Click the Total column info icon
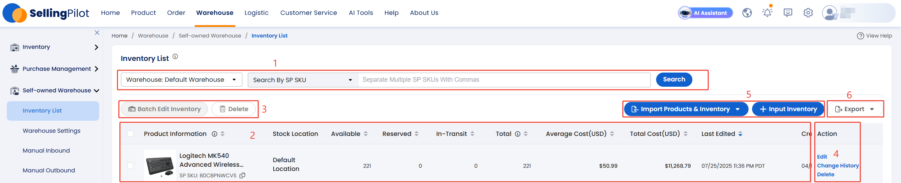Screen dimensions: 901x183 (x=517, y=134)
